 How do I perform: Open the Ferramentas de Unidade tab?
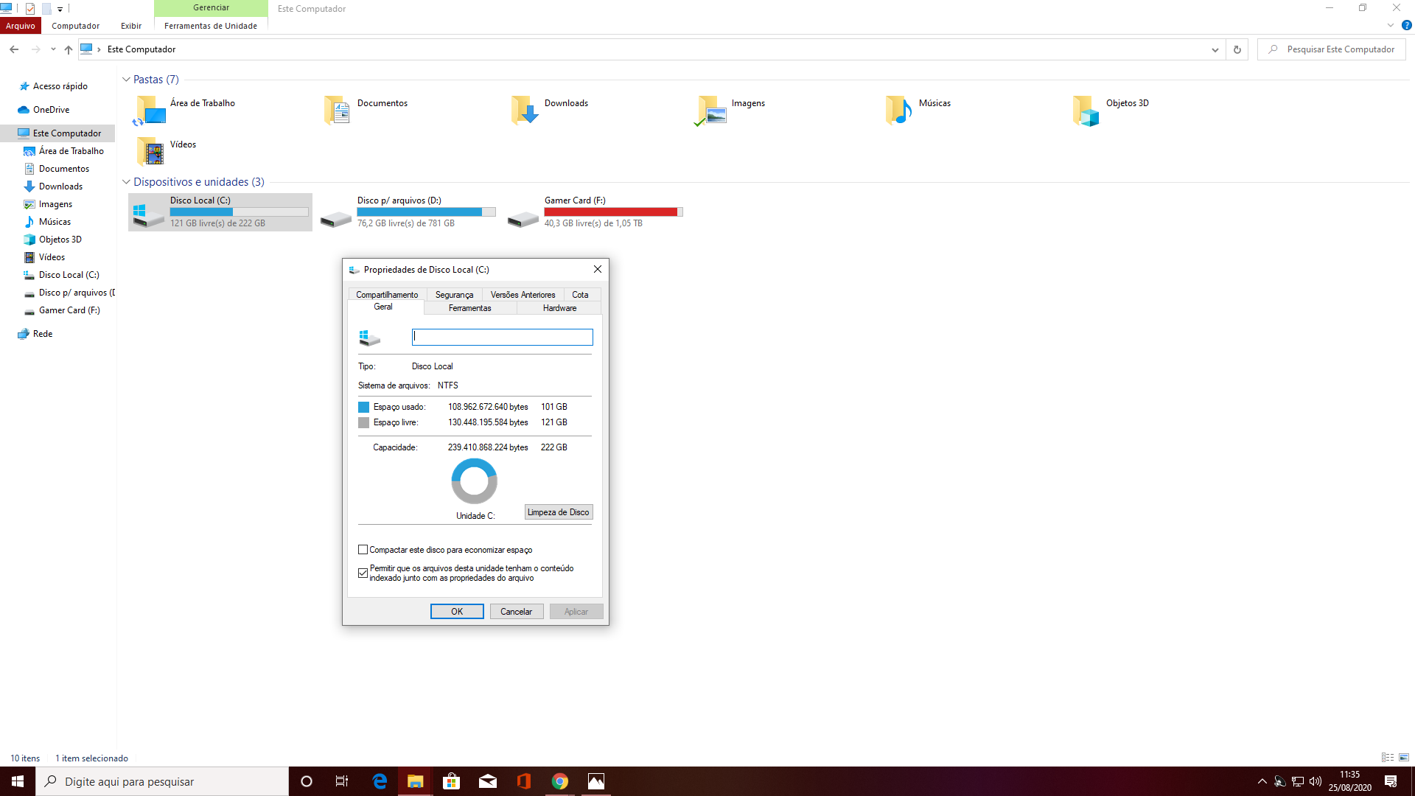point(211,26)
